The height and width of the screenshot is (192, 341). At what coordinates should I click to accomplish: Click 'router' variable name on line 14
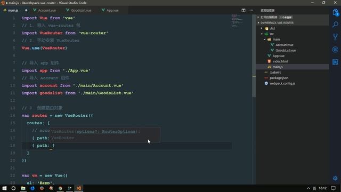click(39, 115)
